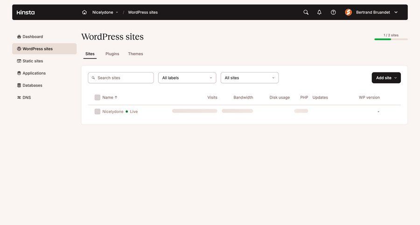Click the WordPress sites page heading
The image size is (420, 225).
112,37
